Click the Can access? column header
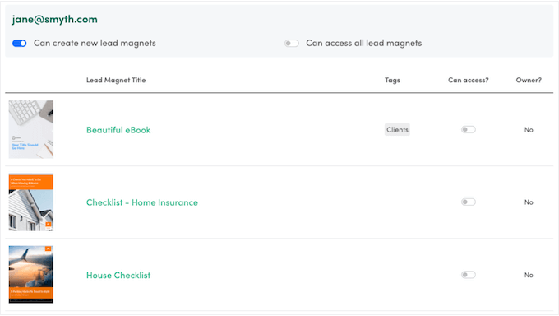The height and width of the screenshot is (316, 559). 468,80
